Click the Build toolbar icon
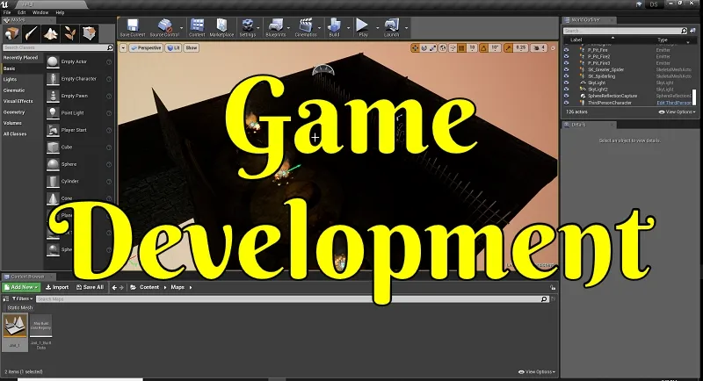Viewport: 703px width, 381px height. click(x=335, y=28)
